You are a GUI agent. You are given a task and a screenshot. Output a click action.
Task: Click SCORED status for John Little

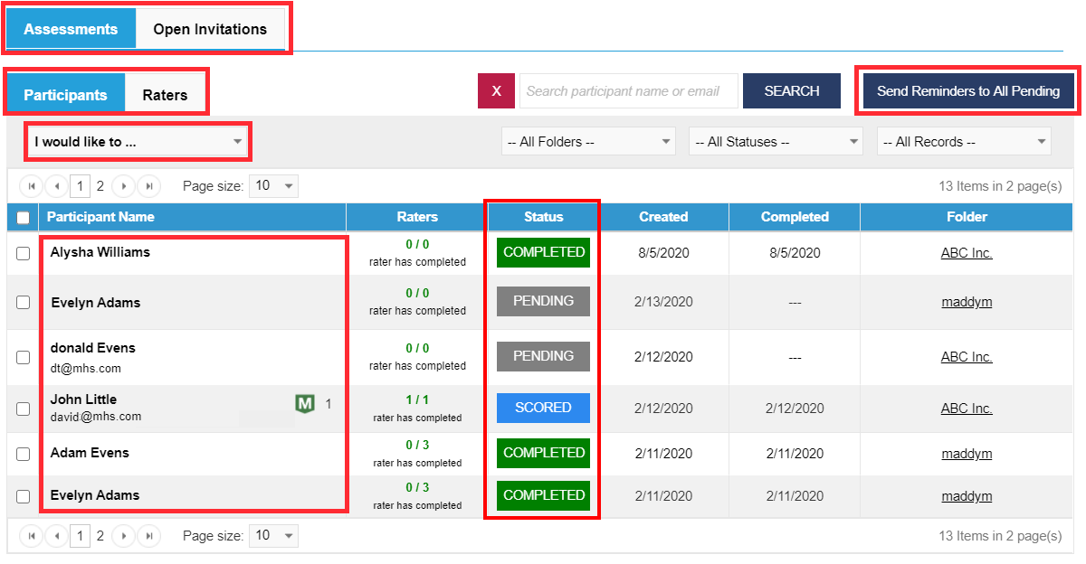click(x=543, y=408)
